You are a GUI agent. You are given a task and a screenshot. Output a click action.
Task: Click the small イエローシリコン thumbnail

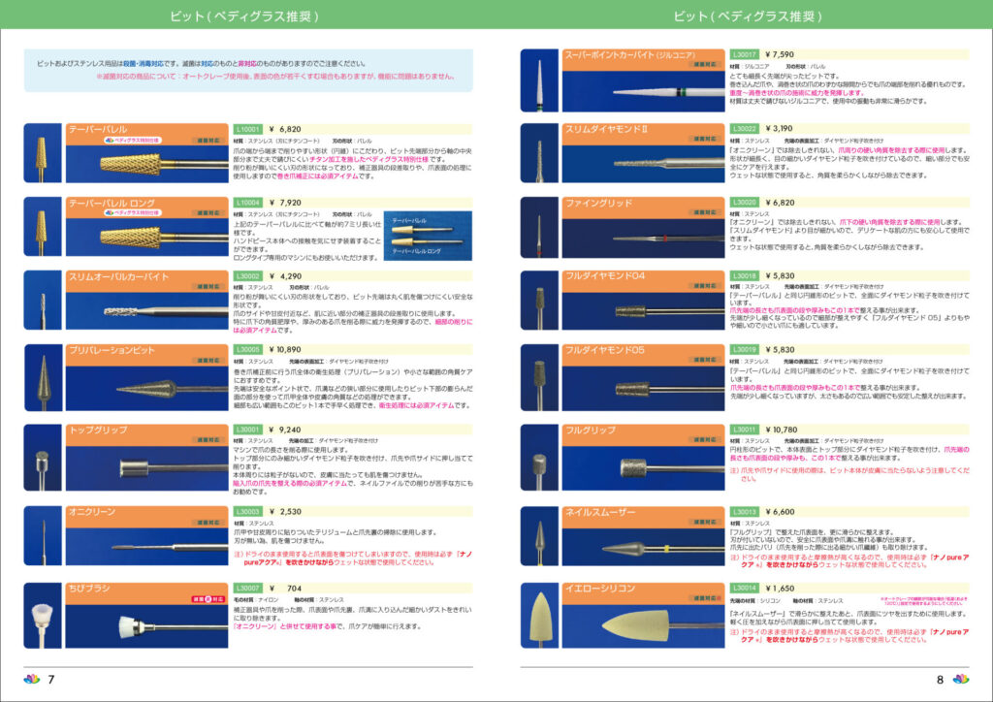(x=539, y=616)
